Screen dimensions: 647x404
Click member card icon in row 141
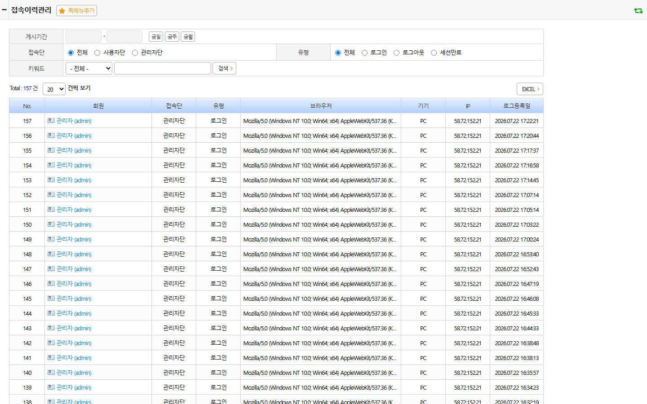point(51,357)
